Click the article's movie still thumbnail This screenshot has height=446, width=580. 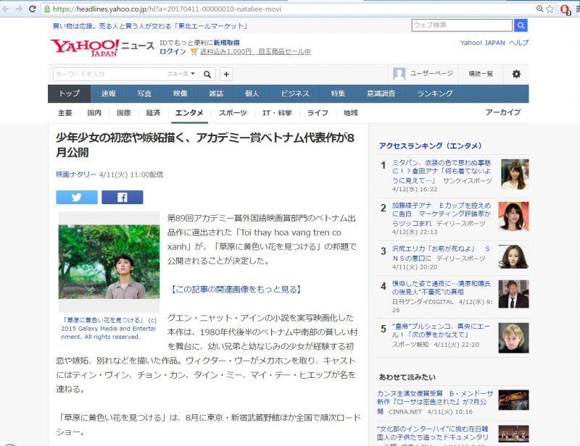(x=109, y=262)
